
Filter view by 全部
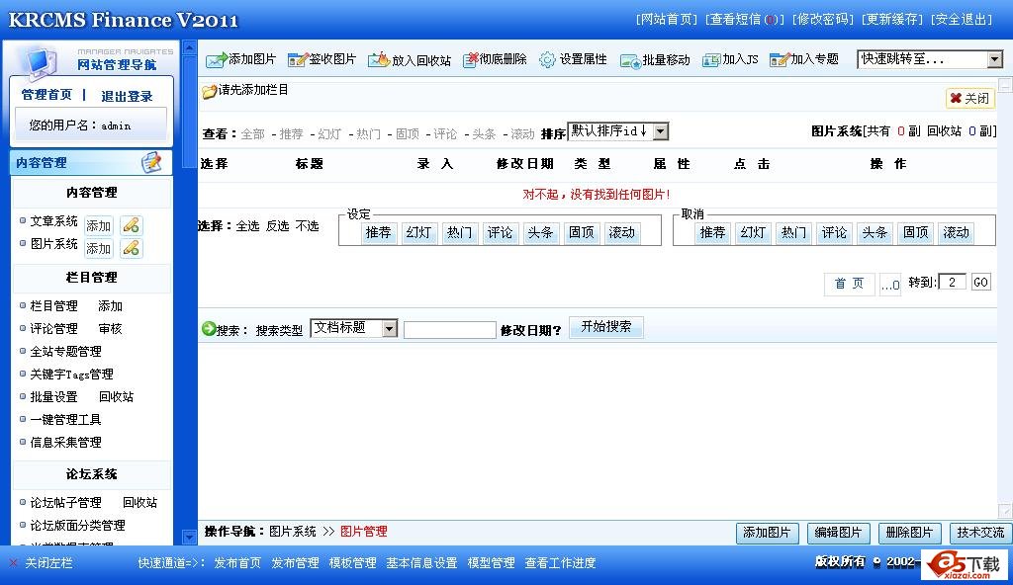tap(252, 134)
